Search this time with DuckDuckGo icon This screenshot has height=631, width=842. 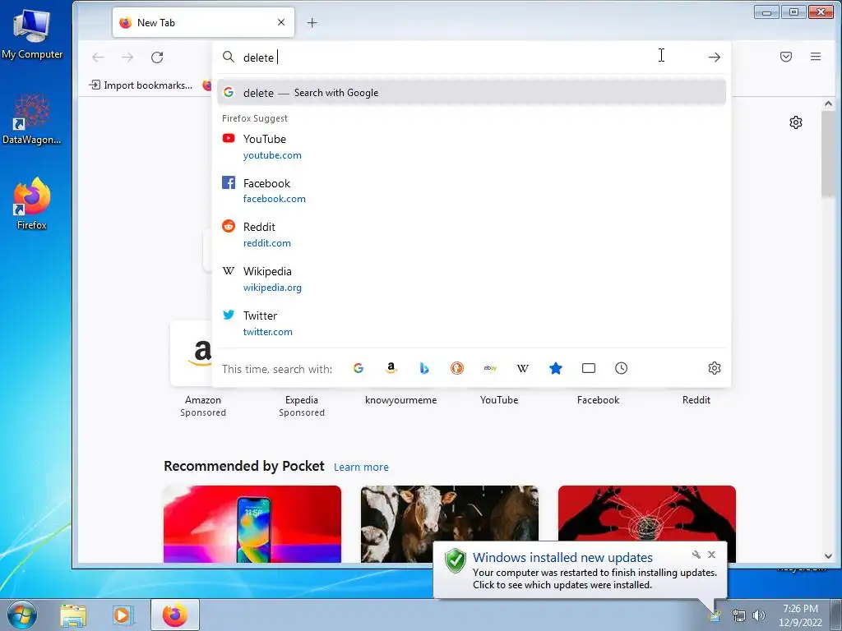(x=457, y=368)
